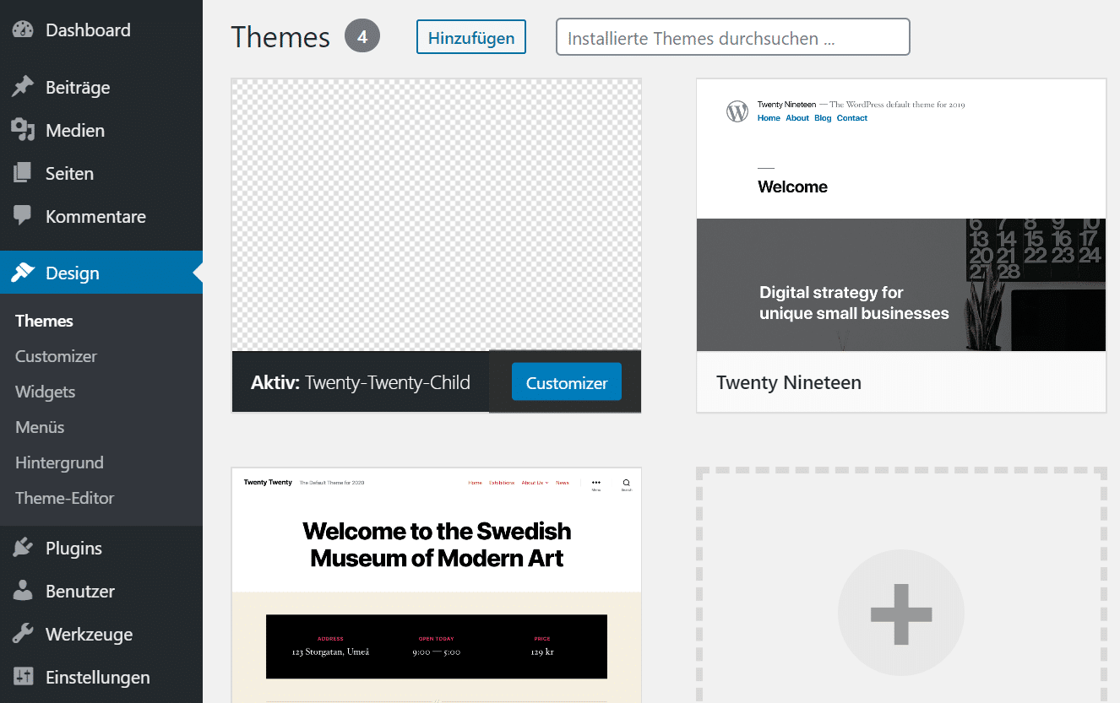Viewport: 1120px width, 703px height.
Task: Click the Werkzeuge wrench icon
Action: click(23, 634)
